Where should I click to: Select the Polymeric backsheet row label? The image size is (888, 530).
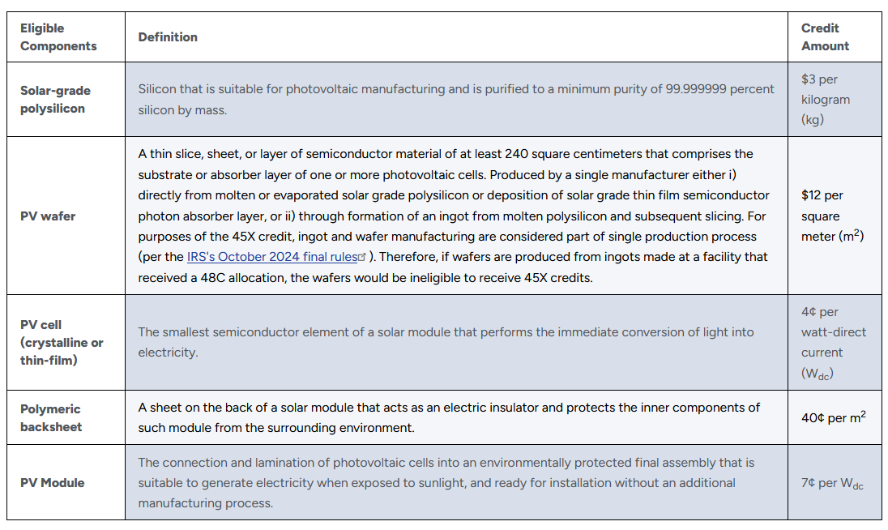pyautogui.click(x=51, y=418)
